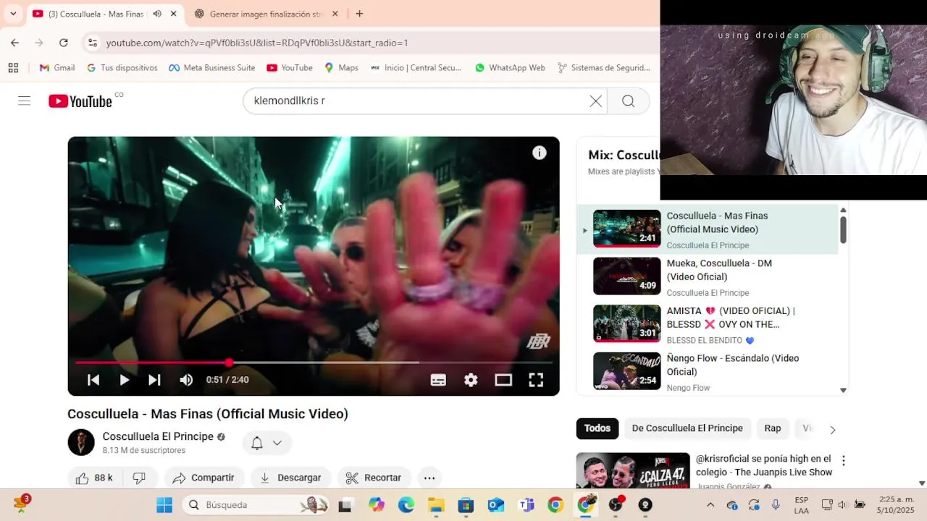Image resolution: width=927 pixels, height=521 pixels.
Task: Click the Compartir share button
Action: 204,478
